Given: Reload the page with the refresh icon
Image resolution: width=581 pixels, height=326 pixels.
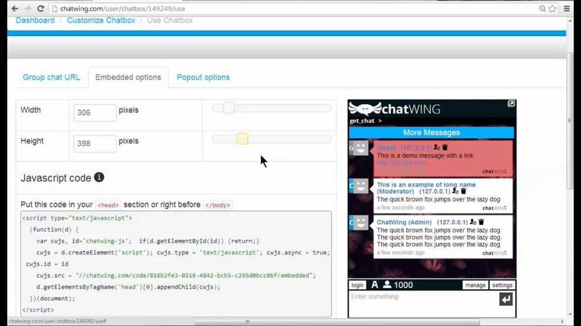Looking at the screenshot, I should click(x=41, y=8).
